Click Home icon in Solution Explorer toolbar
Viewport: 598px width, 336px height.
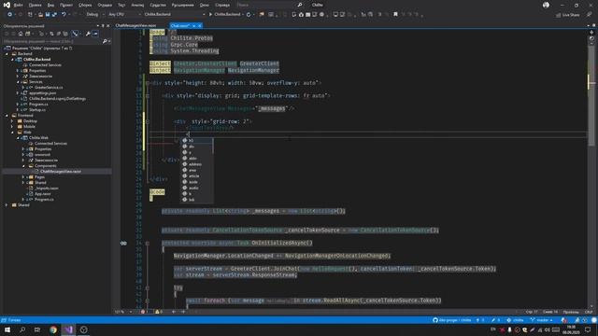pos(21,34)
